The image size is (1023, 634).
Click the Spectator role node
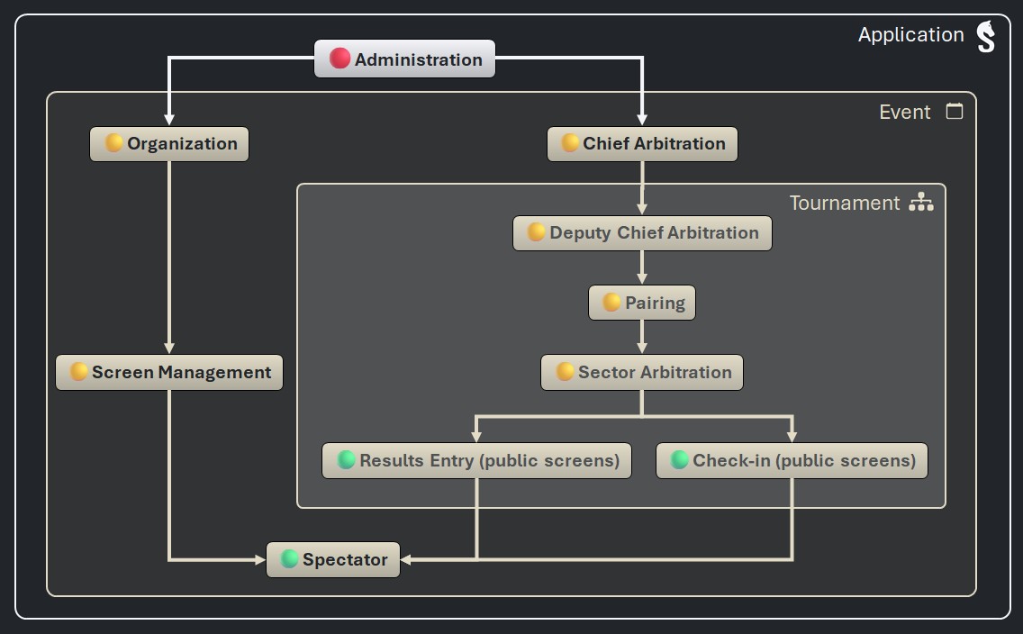(x=333, y=560)
